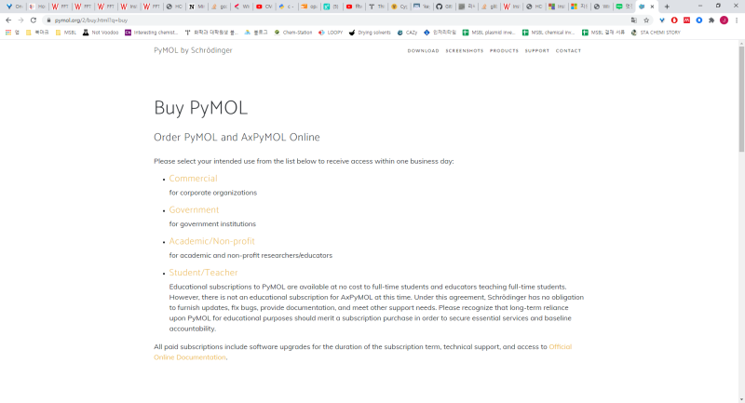Click the PyMOL by Schrödinger logo link
Image resolution: width=745 pixels, height=403 pixels.
tap(193, 50)
